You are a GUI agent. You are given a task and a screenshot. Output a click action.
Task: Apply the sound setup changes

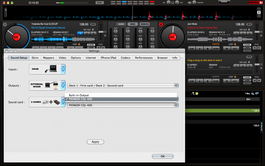click(x=95, y=142)
